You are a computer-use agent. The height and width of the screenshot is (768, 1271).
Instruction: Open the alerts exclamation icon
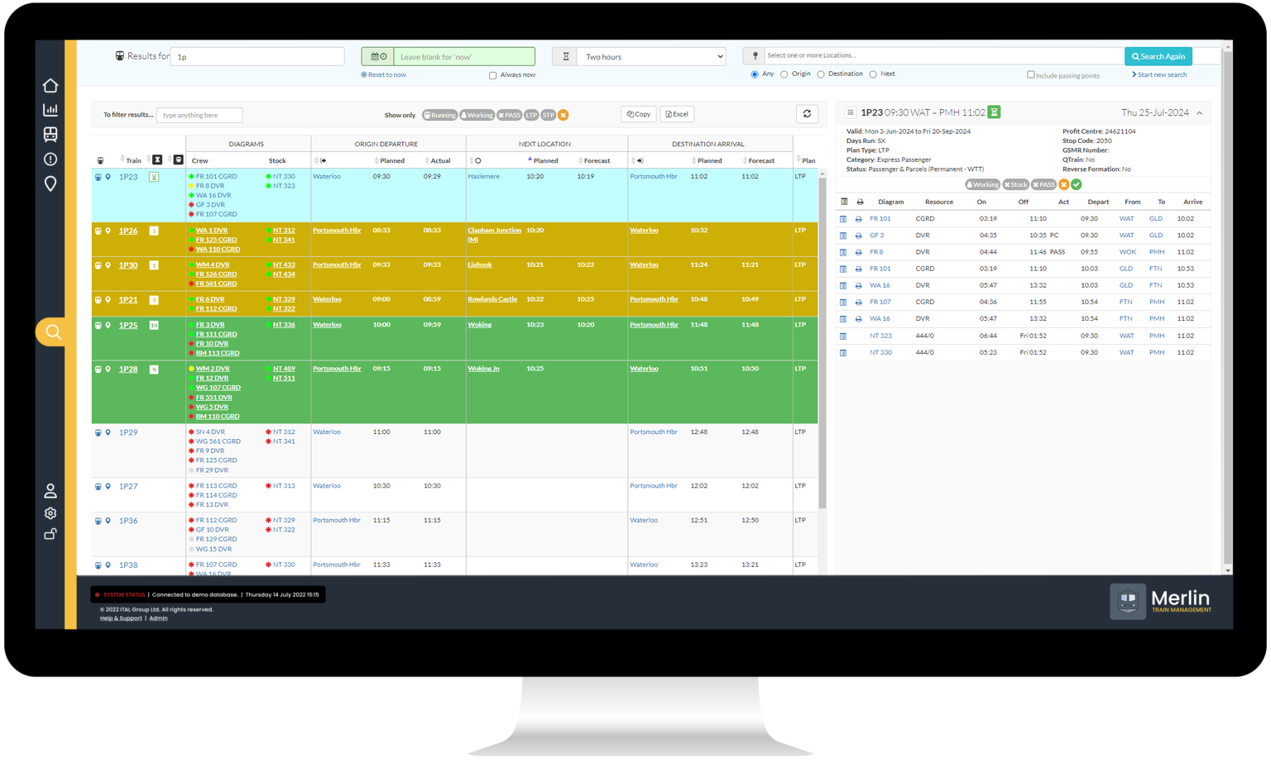[50, 160]
